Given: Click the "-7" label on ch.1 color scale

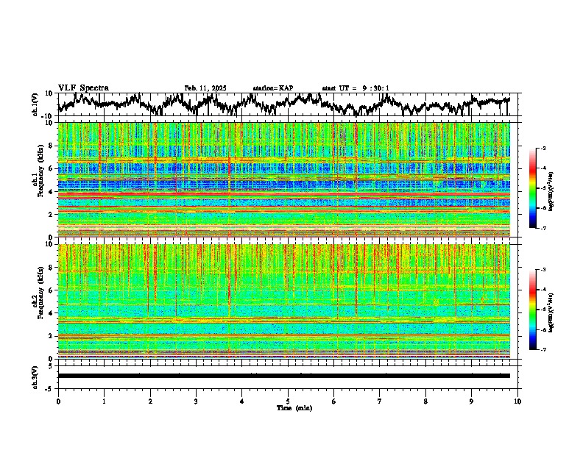Looking at the screenshot, I should tap(543, 228).
